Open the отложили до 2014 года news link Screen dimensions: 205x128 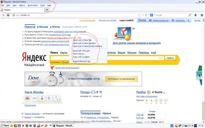coord(60,35)
